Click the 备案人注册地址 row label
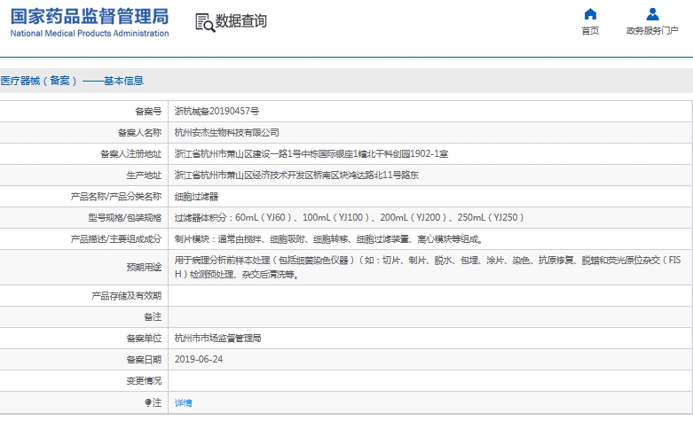693x421 pixels. point(130,153)
